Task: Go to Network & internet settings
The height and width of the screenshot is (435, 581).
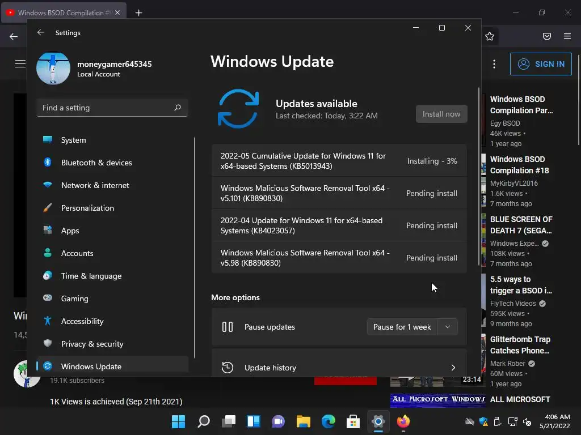Action: 113,185
